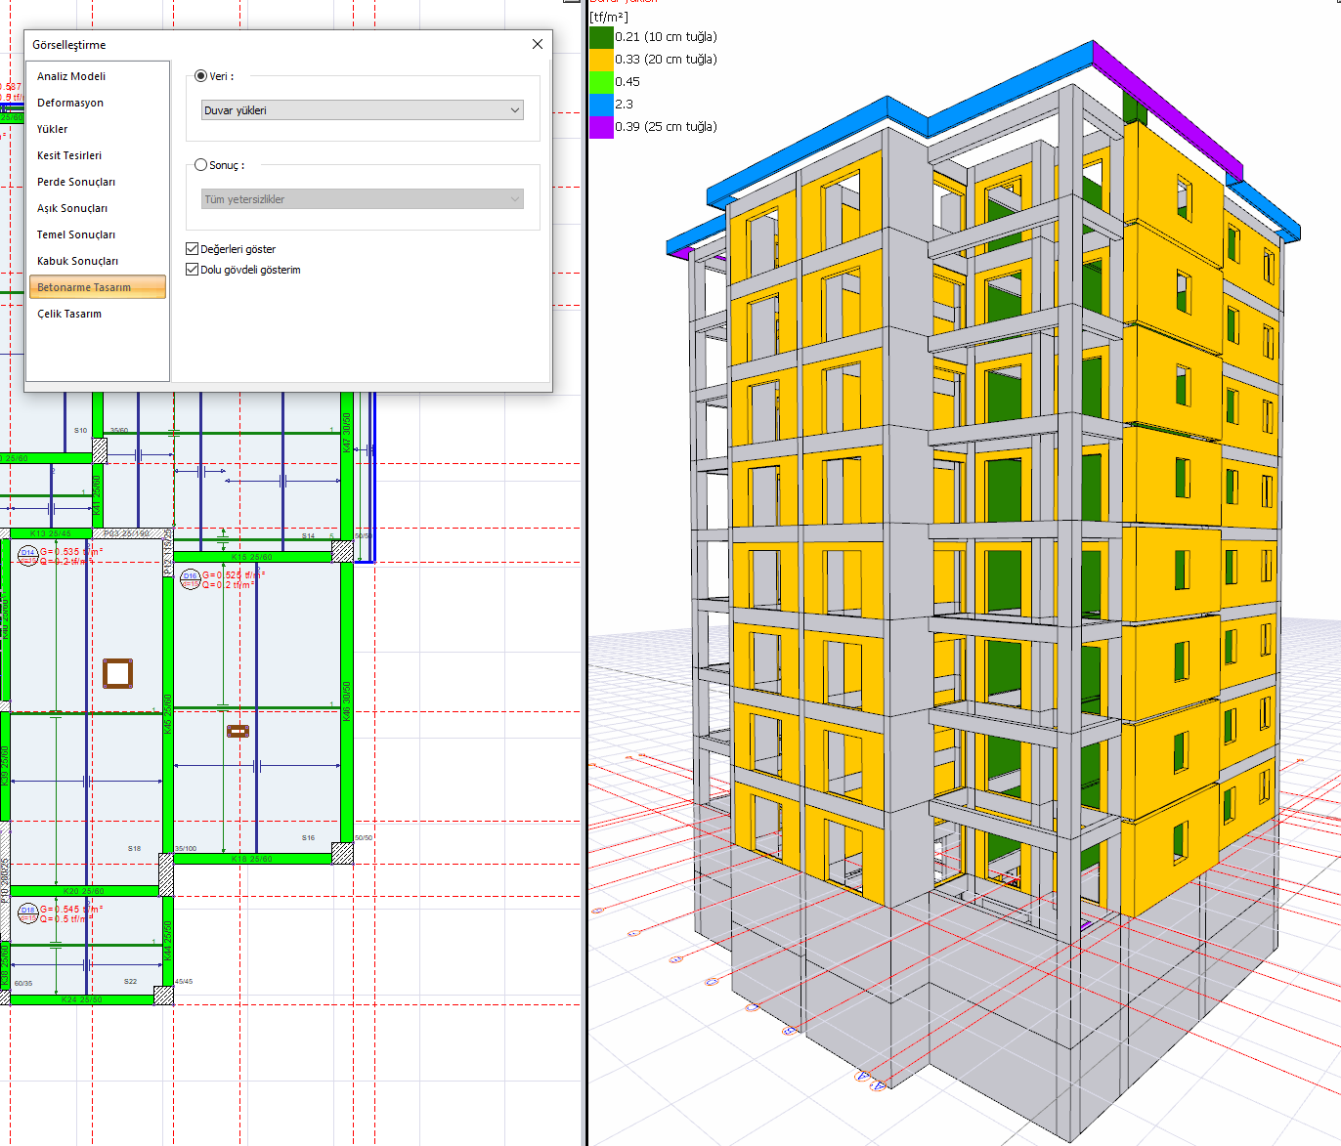The image size is (1341, 1146).
Task: Open the Tüm yetersizlikler dropdown
Action: (x=363, y=199)
